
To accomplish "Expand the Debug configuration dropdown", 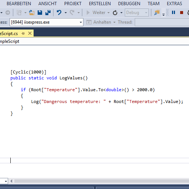I will [137, 13].
